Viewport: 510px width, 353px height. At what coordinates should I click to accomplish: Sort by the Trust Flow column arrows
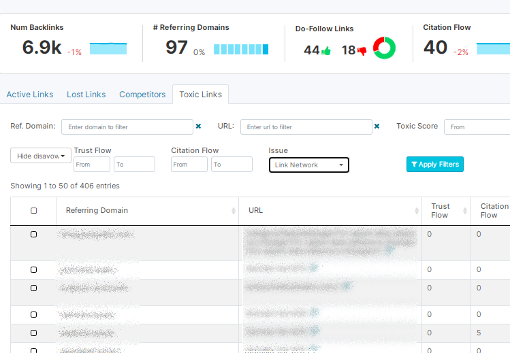[x=465, y=211]
